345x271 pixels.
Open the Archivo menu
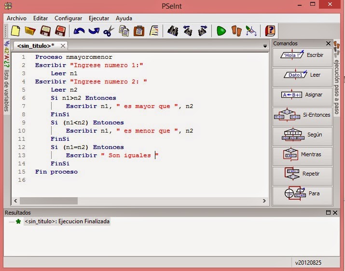(x=16, y=18)
